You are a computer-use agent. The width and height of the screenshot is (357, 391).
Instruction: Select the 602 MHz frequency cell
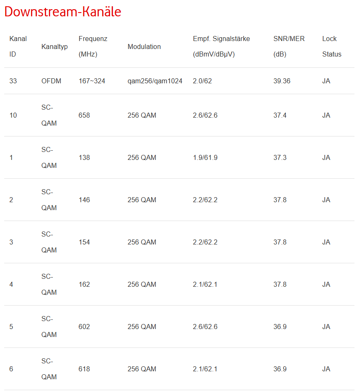(x=84, y=327)
